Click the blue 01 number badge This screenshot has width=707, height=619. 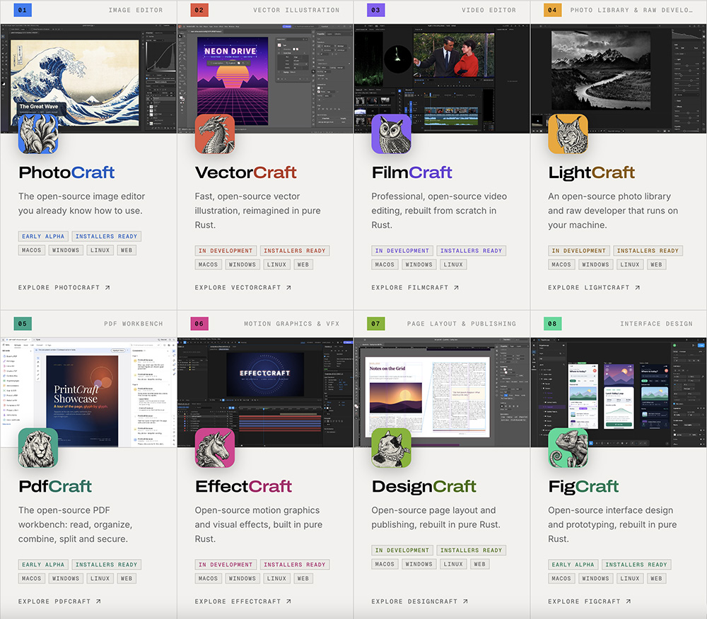pos(23,10)
